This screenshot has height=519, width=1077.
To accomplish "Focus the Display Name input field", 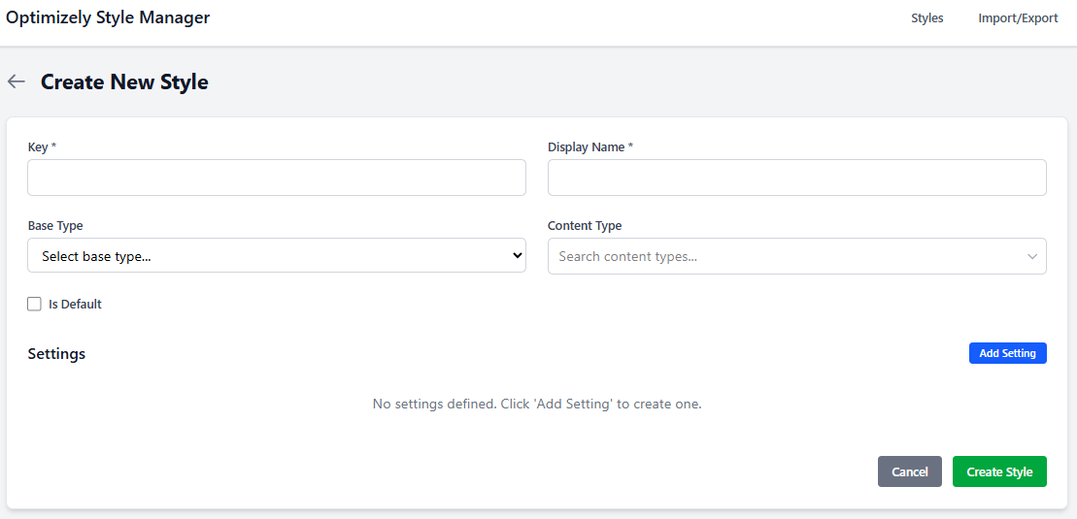I will 796,178.
